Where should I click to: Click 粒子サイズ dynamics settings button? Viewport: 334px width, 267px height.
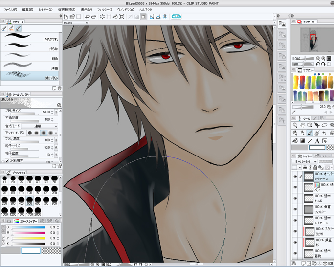pos(56,148)
